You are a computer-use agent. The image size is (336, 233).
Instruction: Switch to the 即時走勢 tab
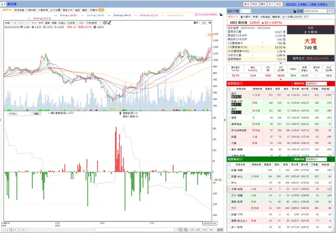(x=19, y=10)
